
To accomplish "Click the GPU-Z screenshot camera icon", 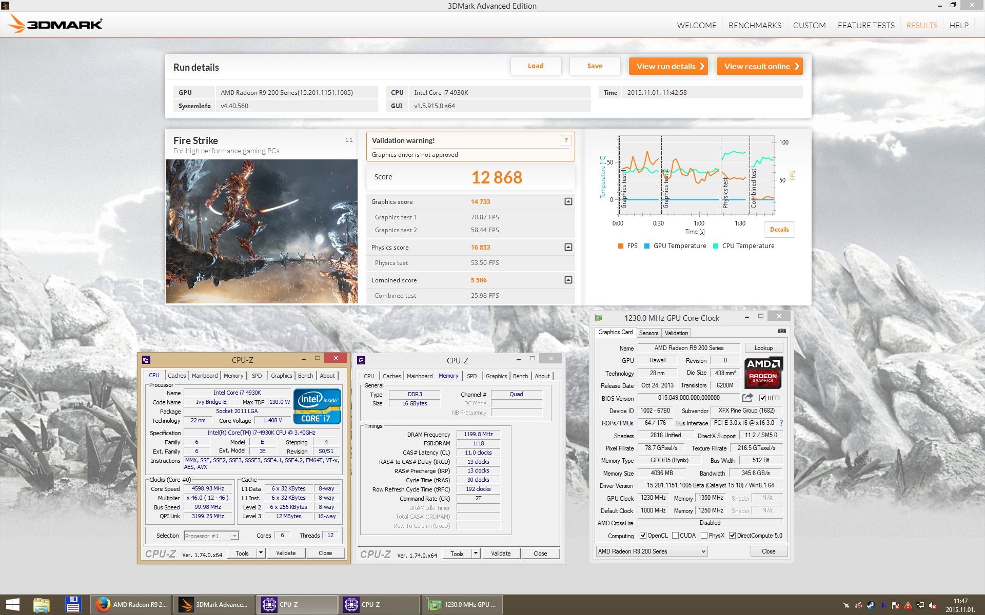I will coord(781,331).
